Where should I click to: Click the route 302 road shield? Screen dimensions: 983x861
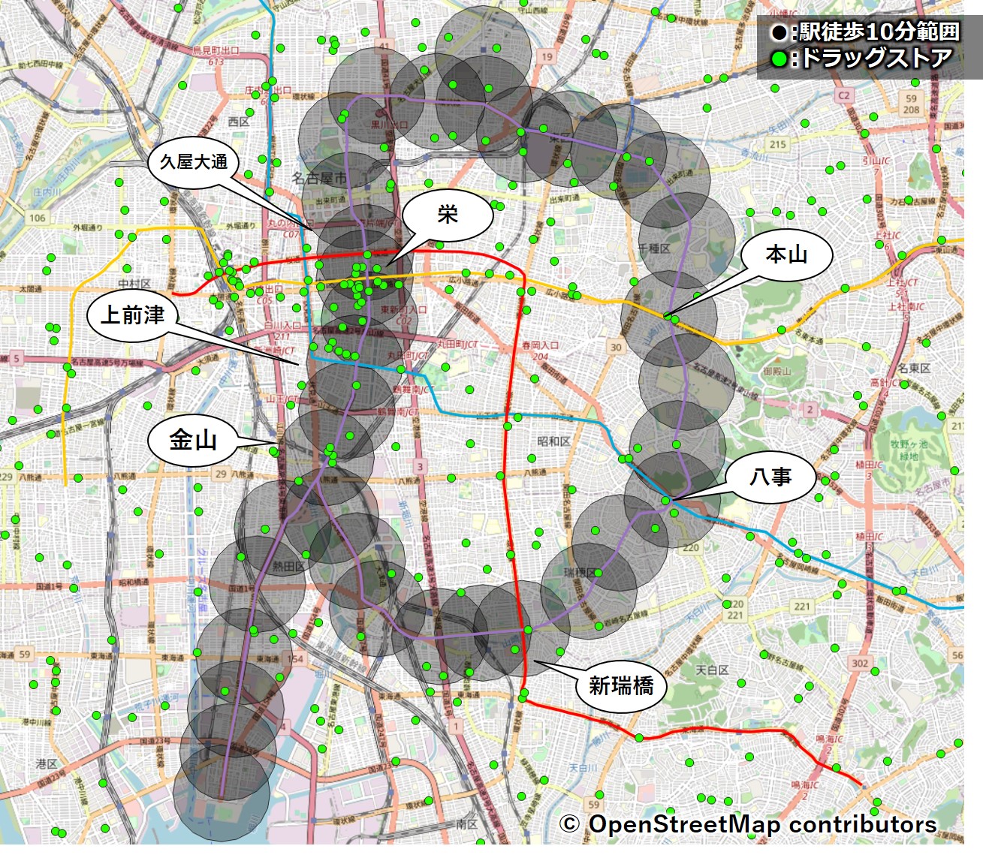pyautogui.click(x=860, y=663)
